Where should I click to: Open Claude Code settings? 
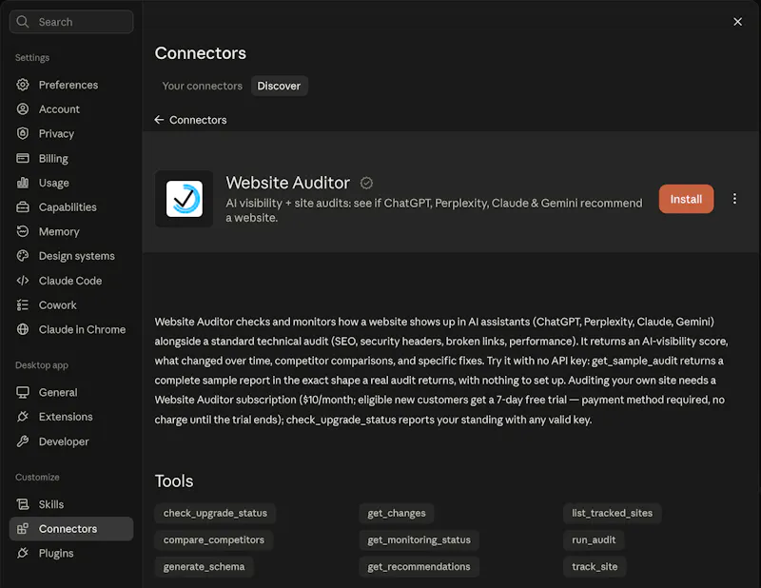(x=71, y=281)
